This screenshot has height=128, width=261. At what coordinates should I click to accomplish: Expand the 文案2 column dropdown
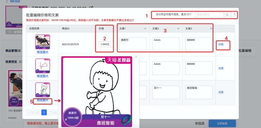click(178, 29)
